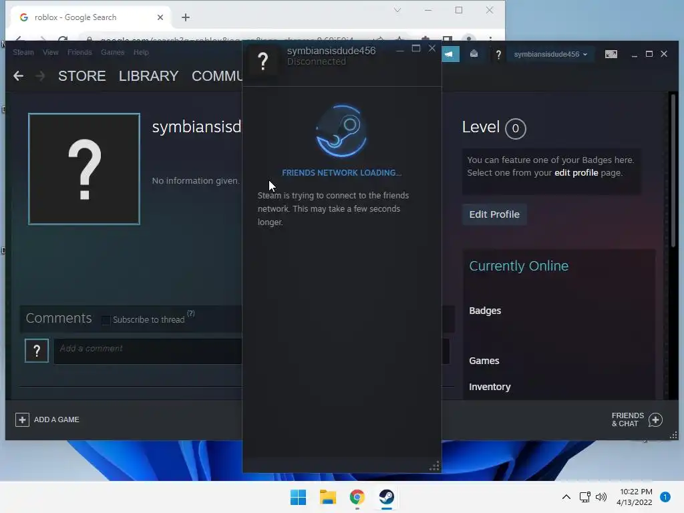
Task: Open new tab in Chrome window
Action: [x=186, y=17]
